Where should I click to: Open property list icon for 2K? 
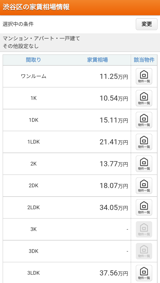pos(144,164)
